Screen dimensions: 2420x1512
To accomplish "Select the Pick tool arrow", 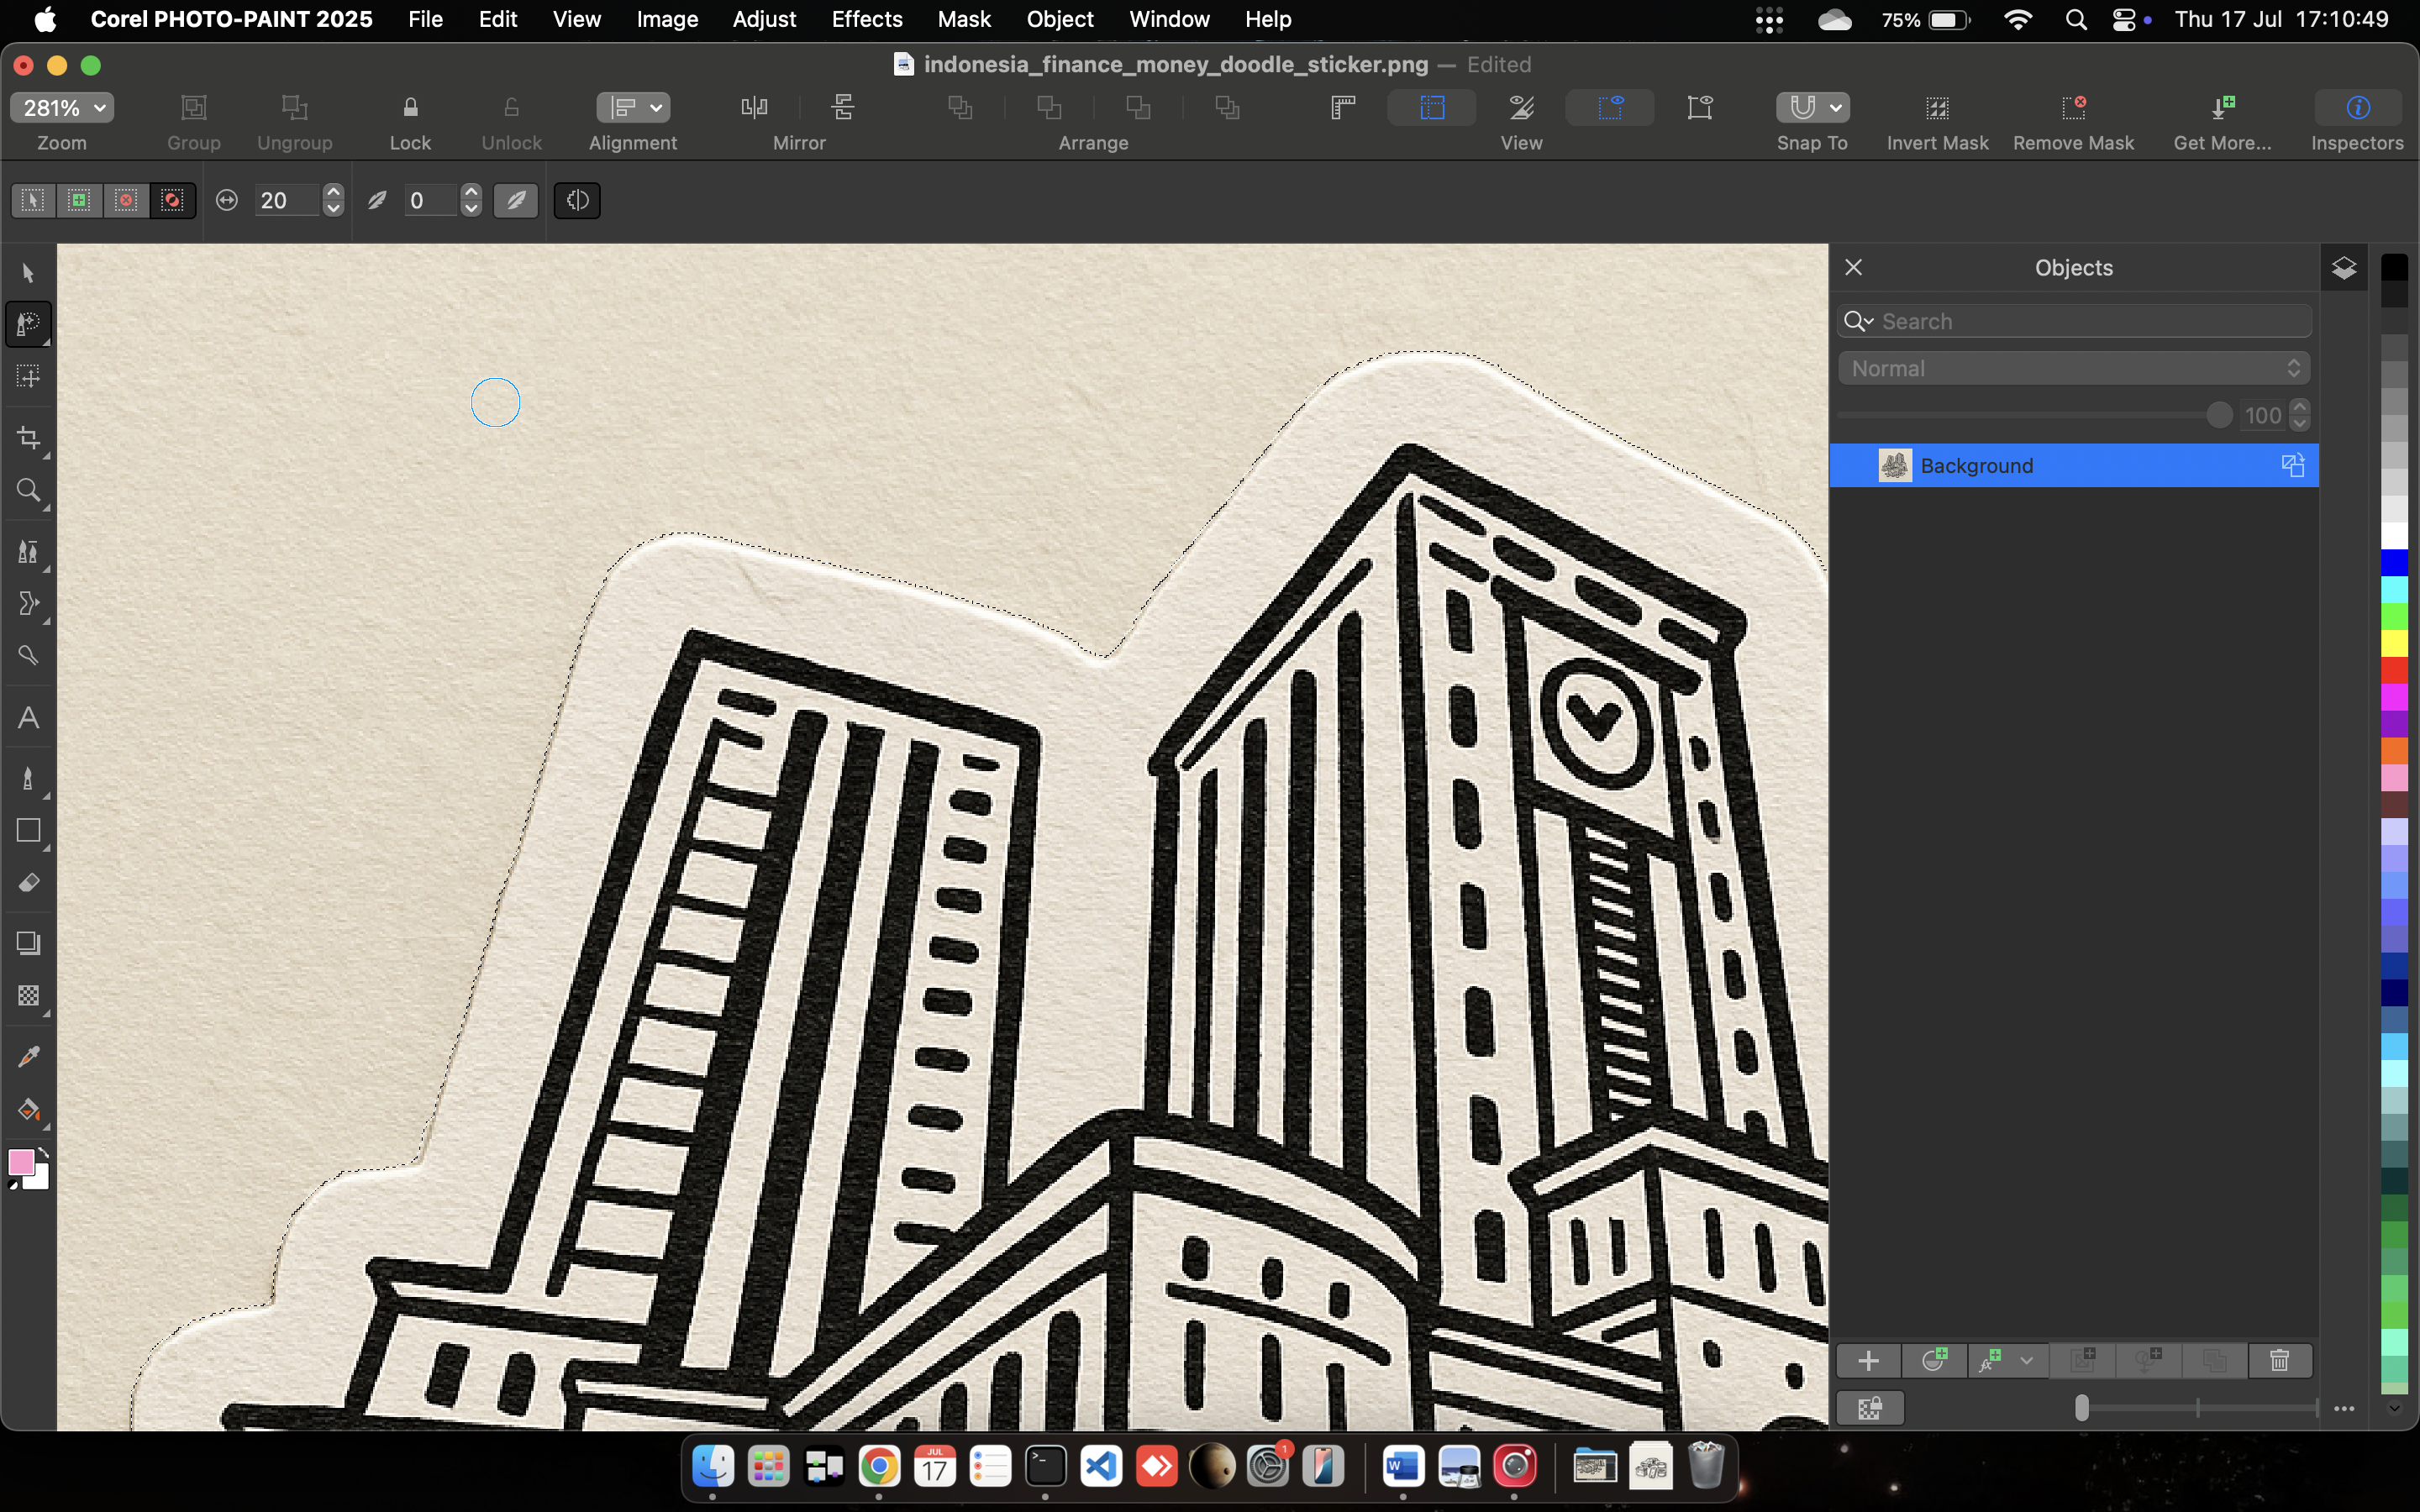I will click(28, 273).
